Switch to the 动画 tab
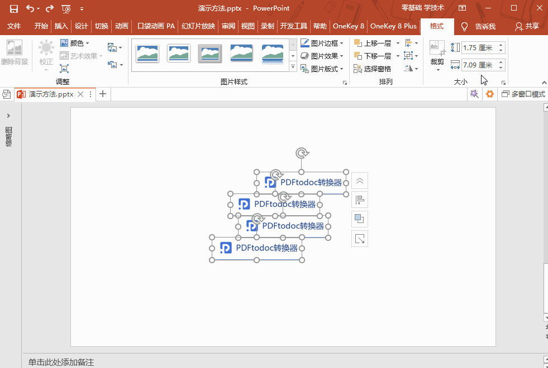This screenshot has height=368, width=548. 122,26
